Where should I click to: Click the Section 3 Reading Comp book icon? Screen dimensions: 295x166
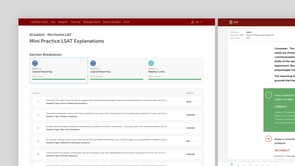point(151,63)
